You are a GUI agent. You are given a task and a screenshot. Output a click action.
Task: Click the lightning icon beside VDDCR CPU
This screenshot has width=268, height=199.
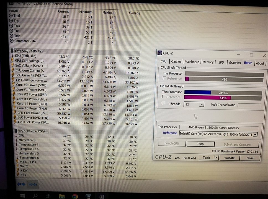pyautogui.click(x=17, y=162)
